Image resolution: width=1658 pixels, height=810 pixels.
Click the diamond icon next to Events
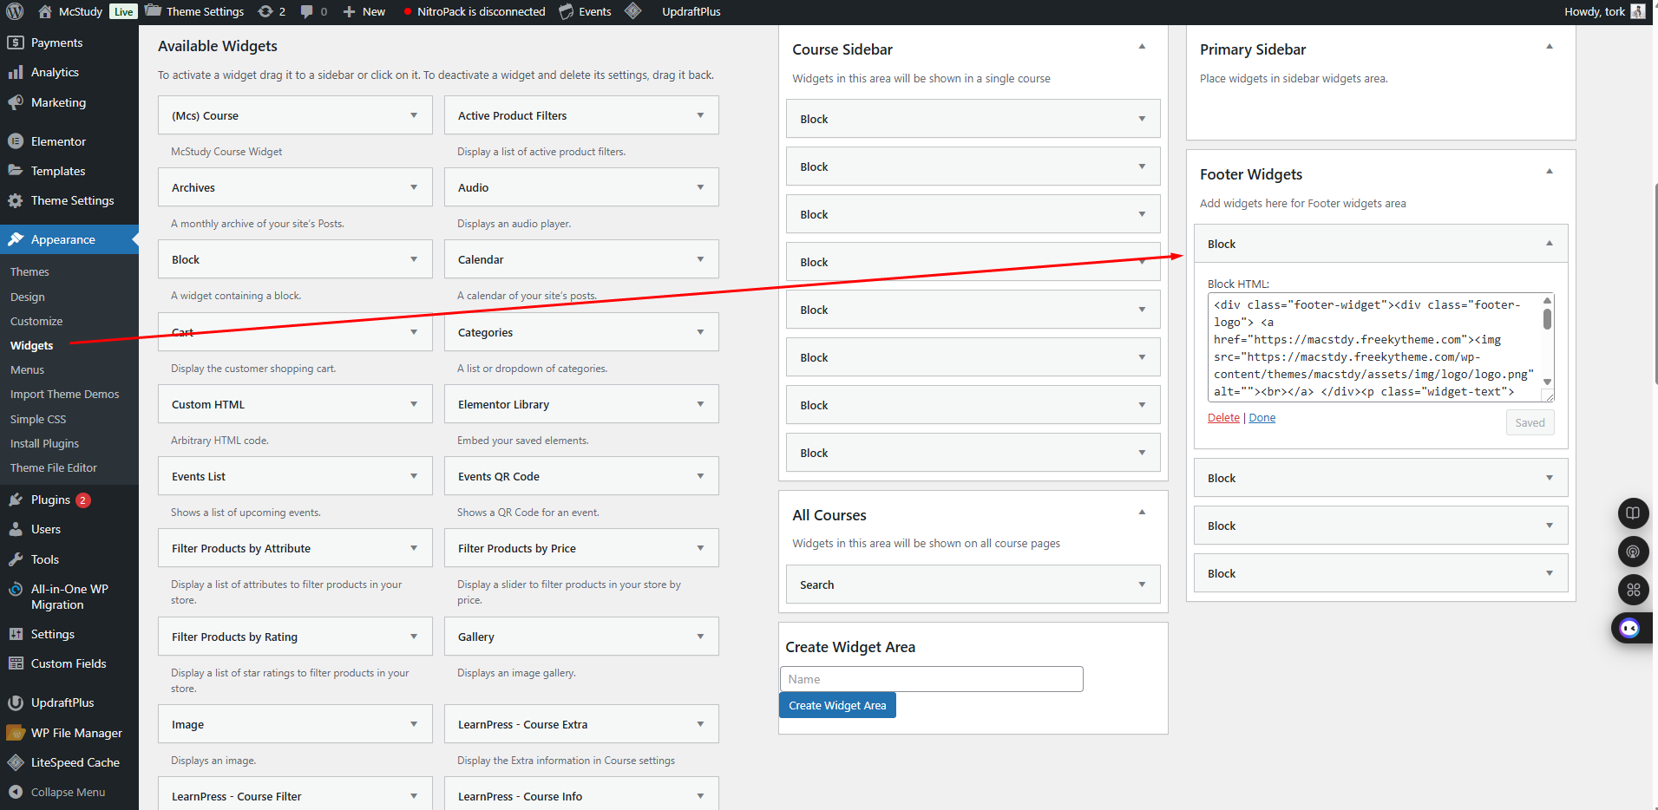tap(633, 11)
